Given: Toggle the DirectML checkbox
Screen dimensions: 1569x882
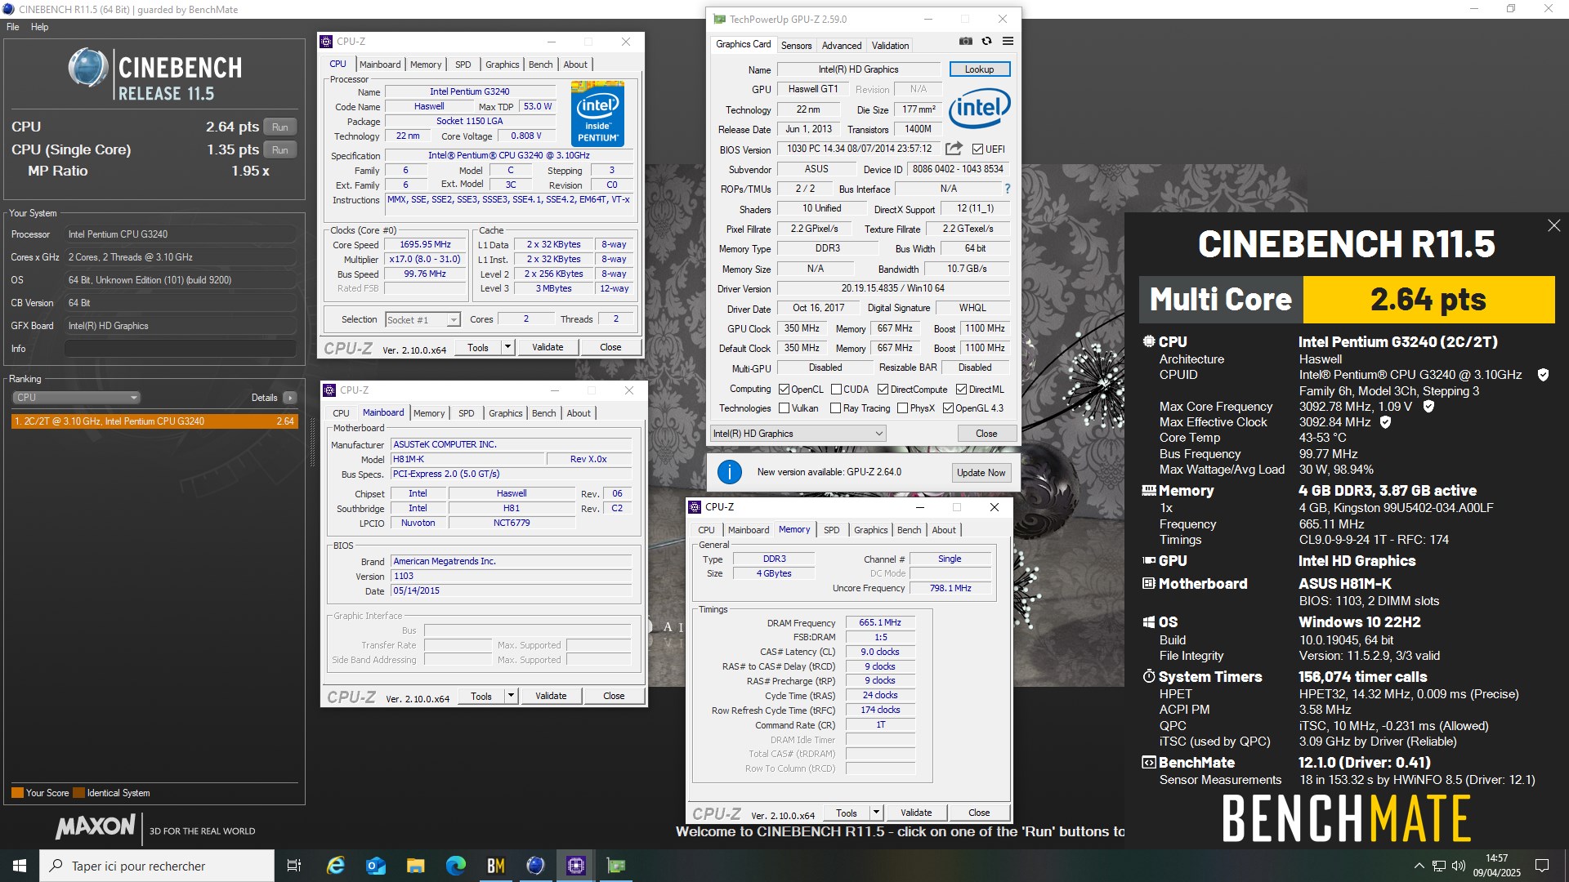Looking at the screenshot, I should (961, 390).
